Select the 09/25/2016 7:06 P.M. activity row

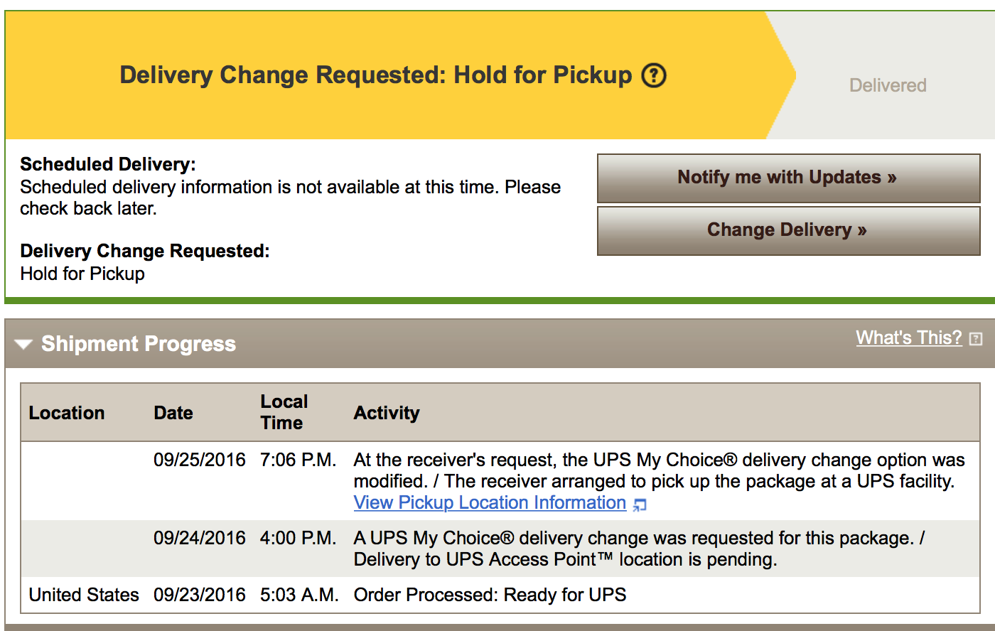pyautogui.click(x=500, y=481)
